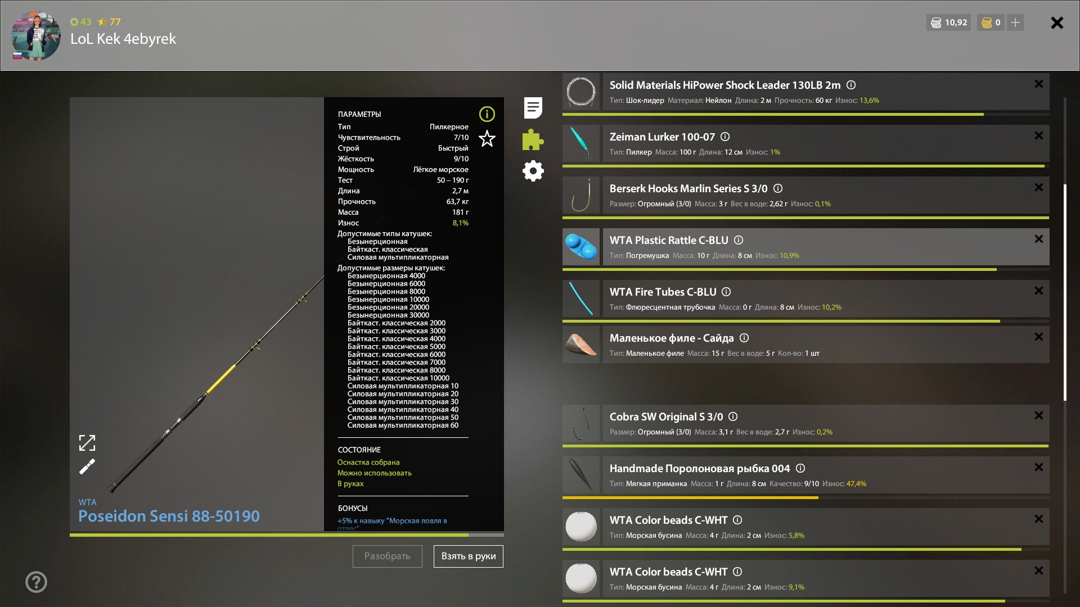Click the foam fish lure thumbnail
Screen dimensions: 1080x607
(x=581, y=475)
